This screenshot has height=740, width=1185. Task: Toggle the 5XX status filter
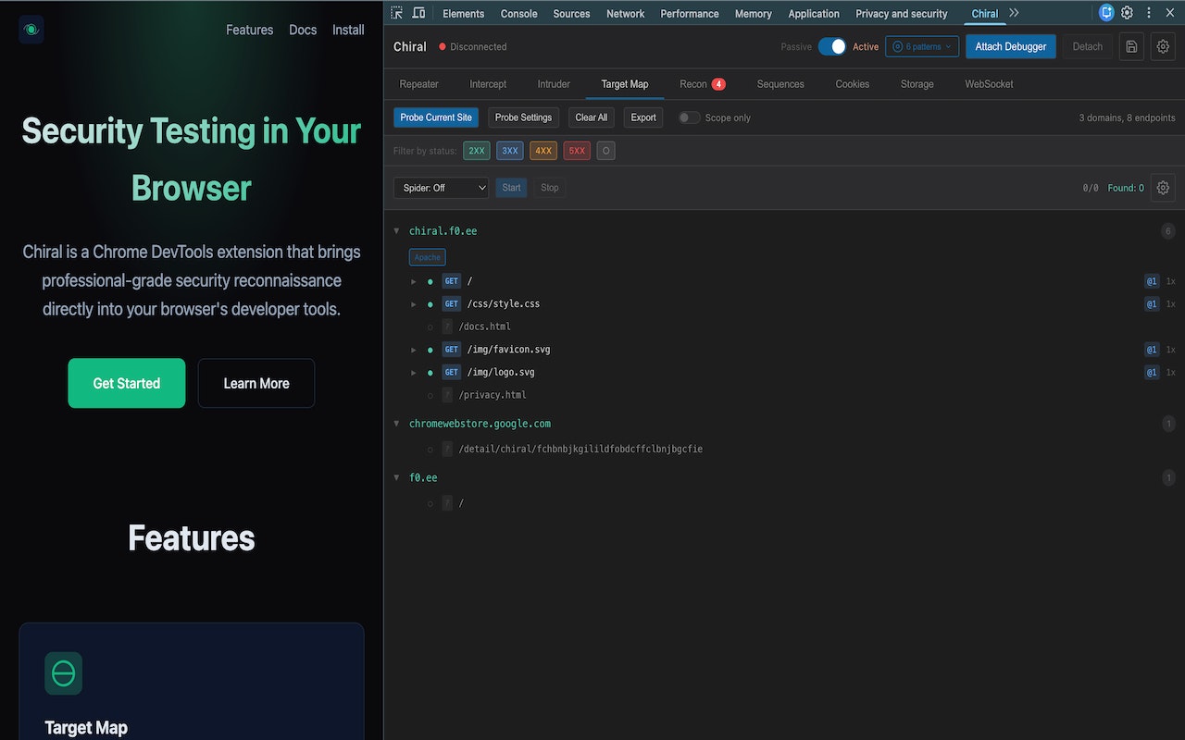[x=577, y=151]
